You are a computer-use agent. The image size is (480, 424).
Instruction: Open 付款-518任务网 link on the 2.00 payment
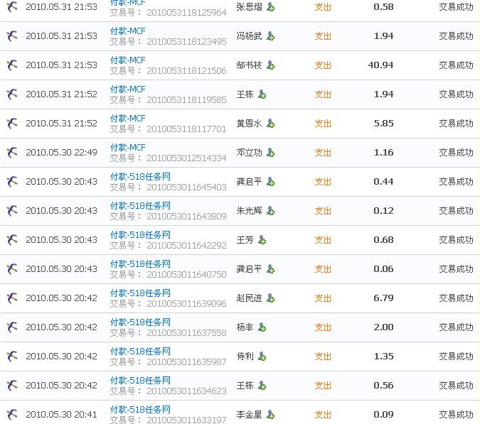coord(140,322)
